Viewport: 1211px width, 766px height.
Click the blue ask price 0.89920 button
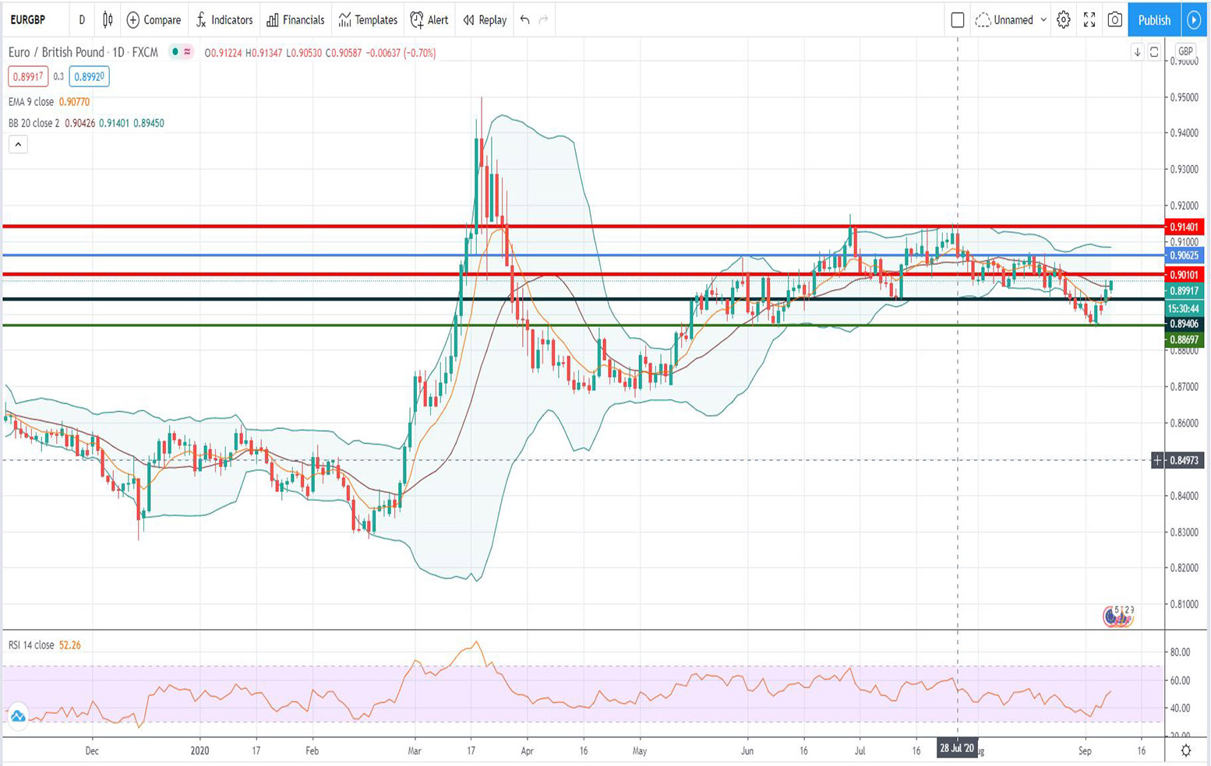(x=88, y=76)
